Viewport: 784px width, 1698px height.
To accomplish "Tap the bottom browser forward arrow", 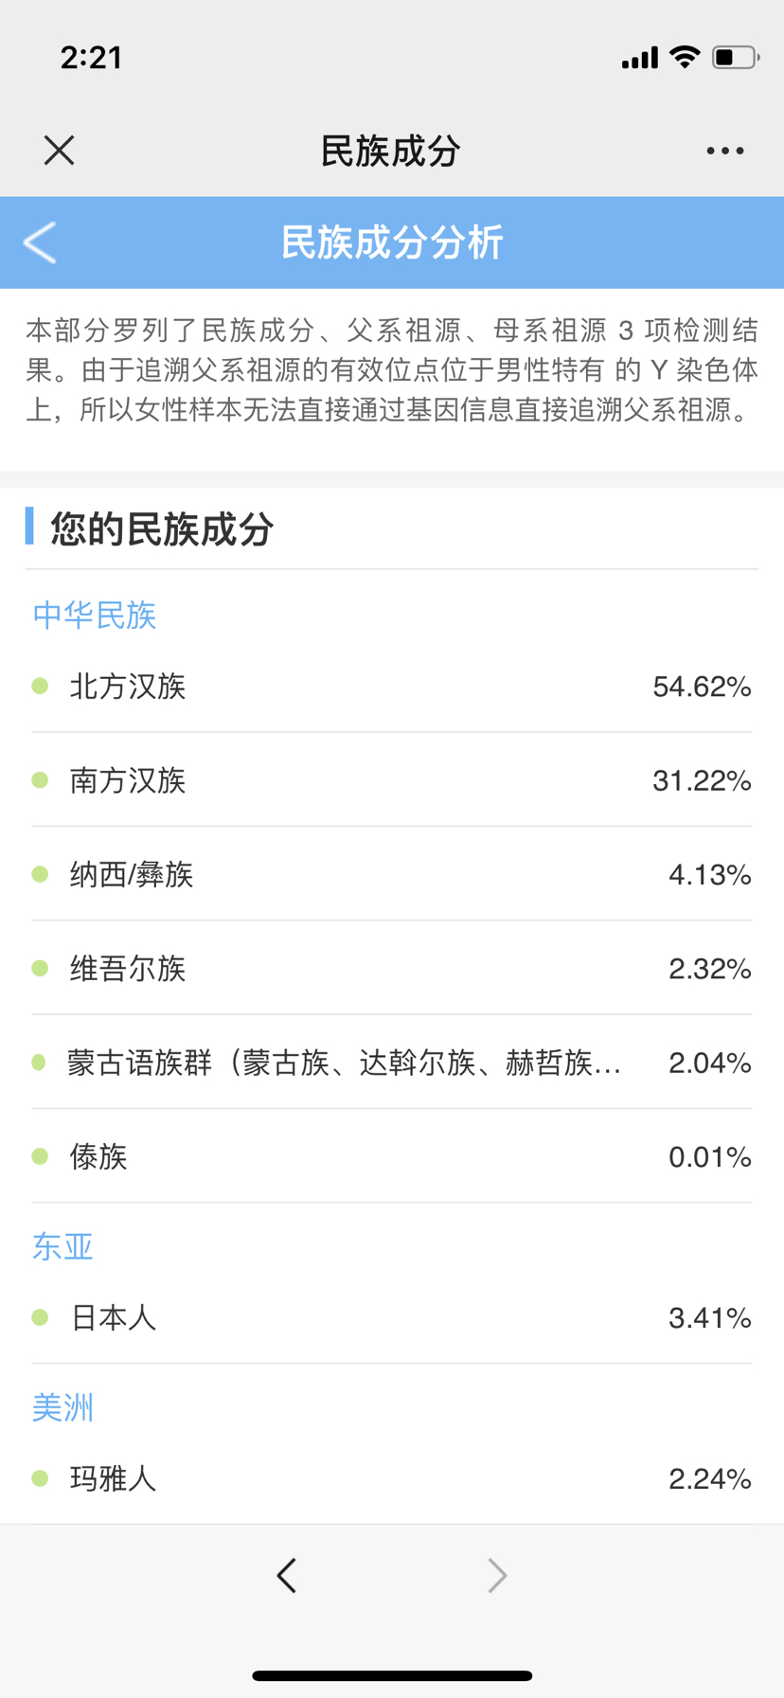I will [497, 1575].
